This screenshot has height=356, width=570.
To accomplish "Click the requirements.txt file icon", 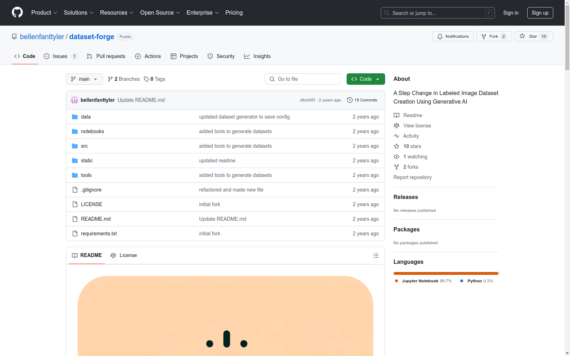I will coord(75,234).
